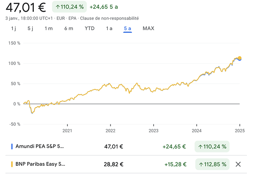Click the 2022 axis label
This screenshot has height=176, width=253.
[x=110, y=130]
